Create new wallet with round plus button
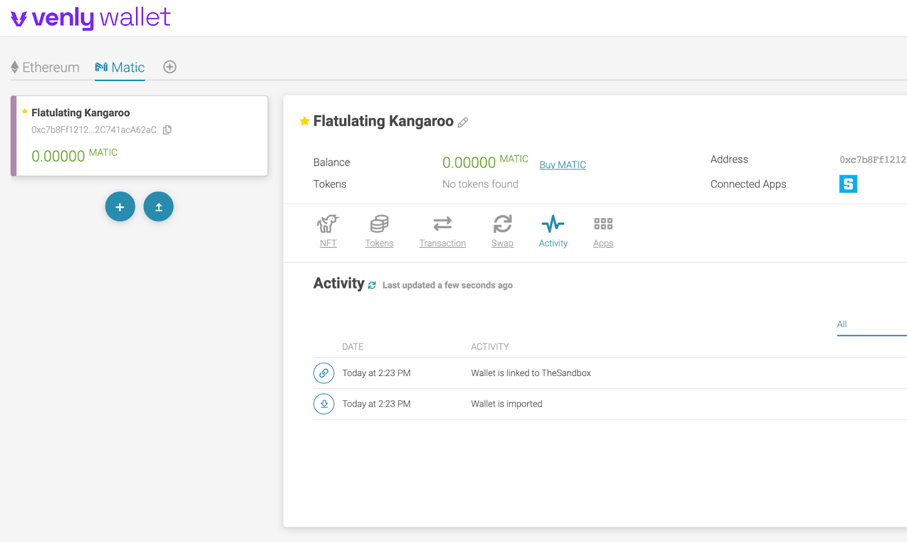The width and height of the screenshot is (907, 542). click(120, 207)
